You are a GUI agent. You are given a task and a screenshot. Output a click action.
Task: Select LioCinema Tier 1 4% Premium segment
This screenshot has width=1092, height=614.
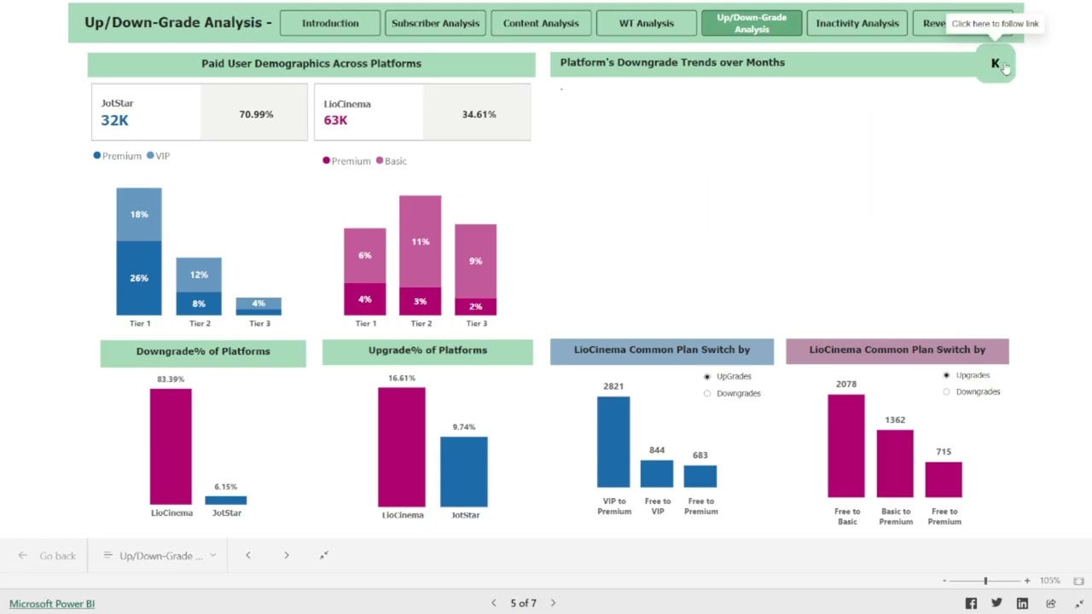click(x=365, y=299)
